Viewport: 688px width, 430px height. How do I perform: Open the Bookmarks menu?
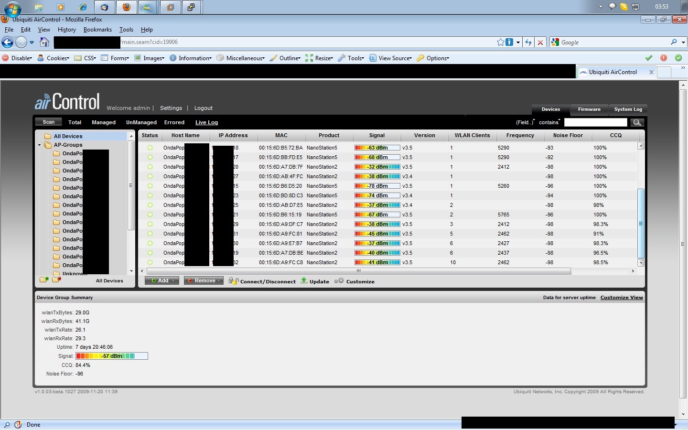97,30
